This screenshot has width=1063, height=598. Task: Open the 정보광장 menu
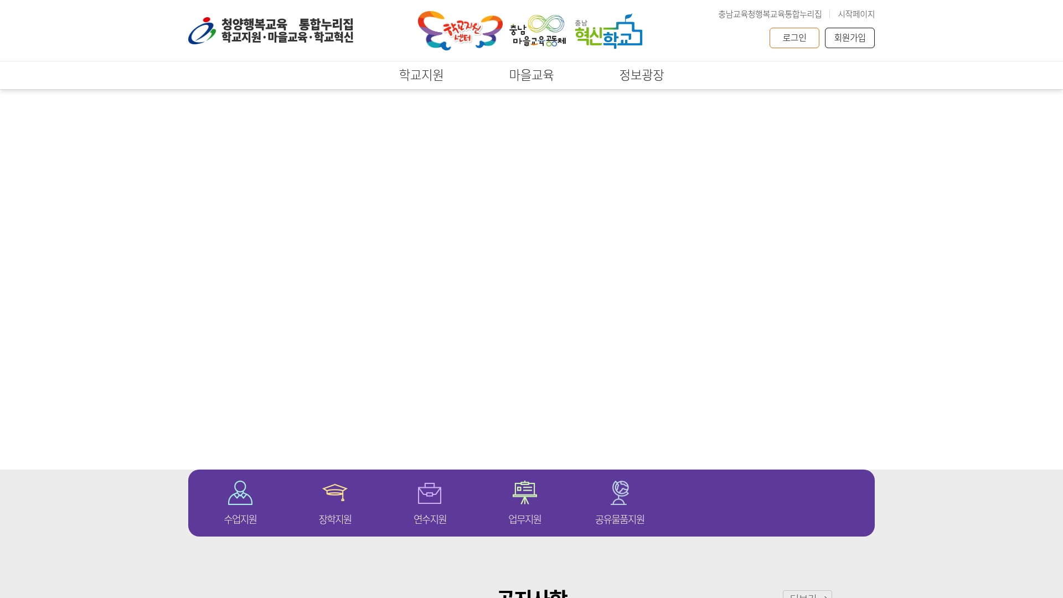click(x=642, y=75)
